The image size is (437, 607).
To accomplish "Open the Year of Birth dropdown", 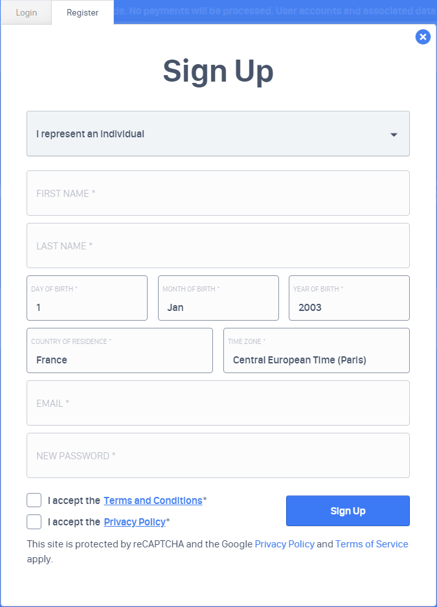I will 349,299.
